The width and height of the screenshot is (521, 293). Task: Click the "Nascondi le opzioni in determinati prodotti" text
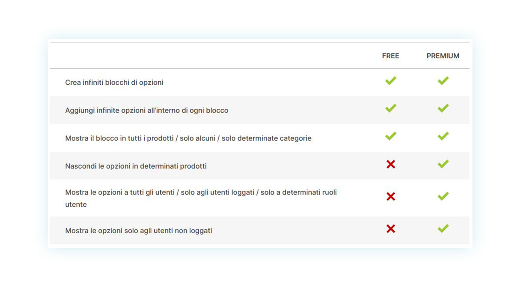tap(136, 166)
